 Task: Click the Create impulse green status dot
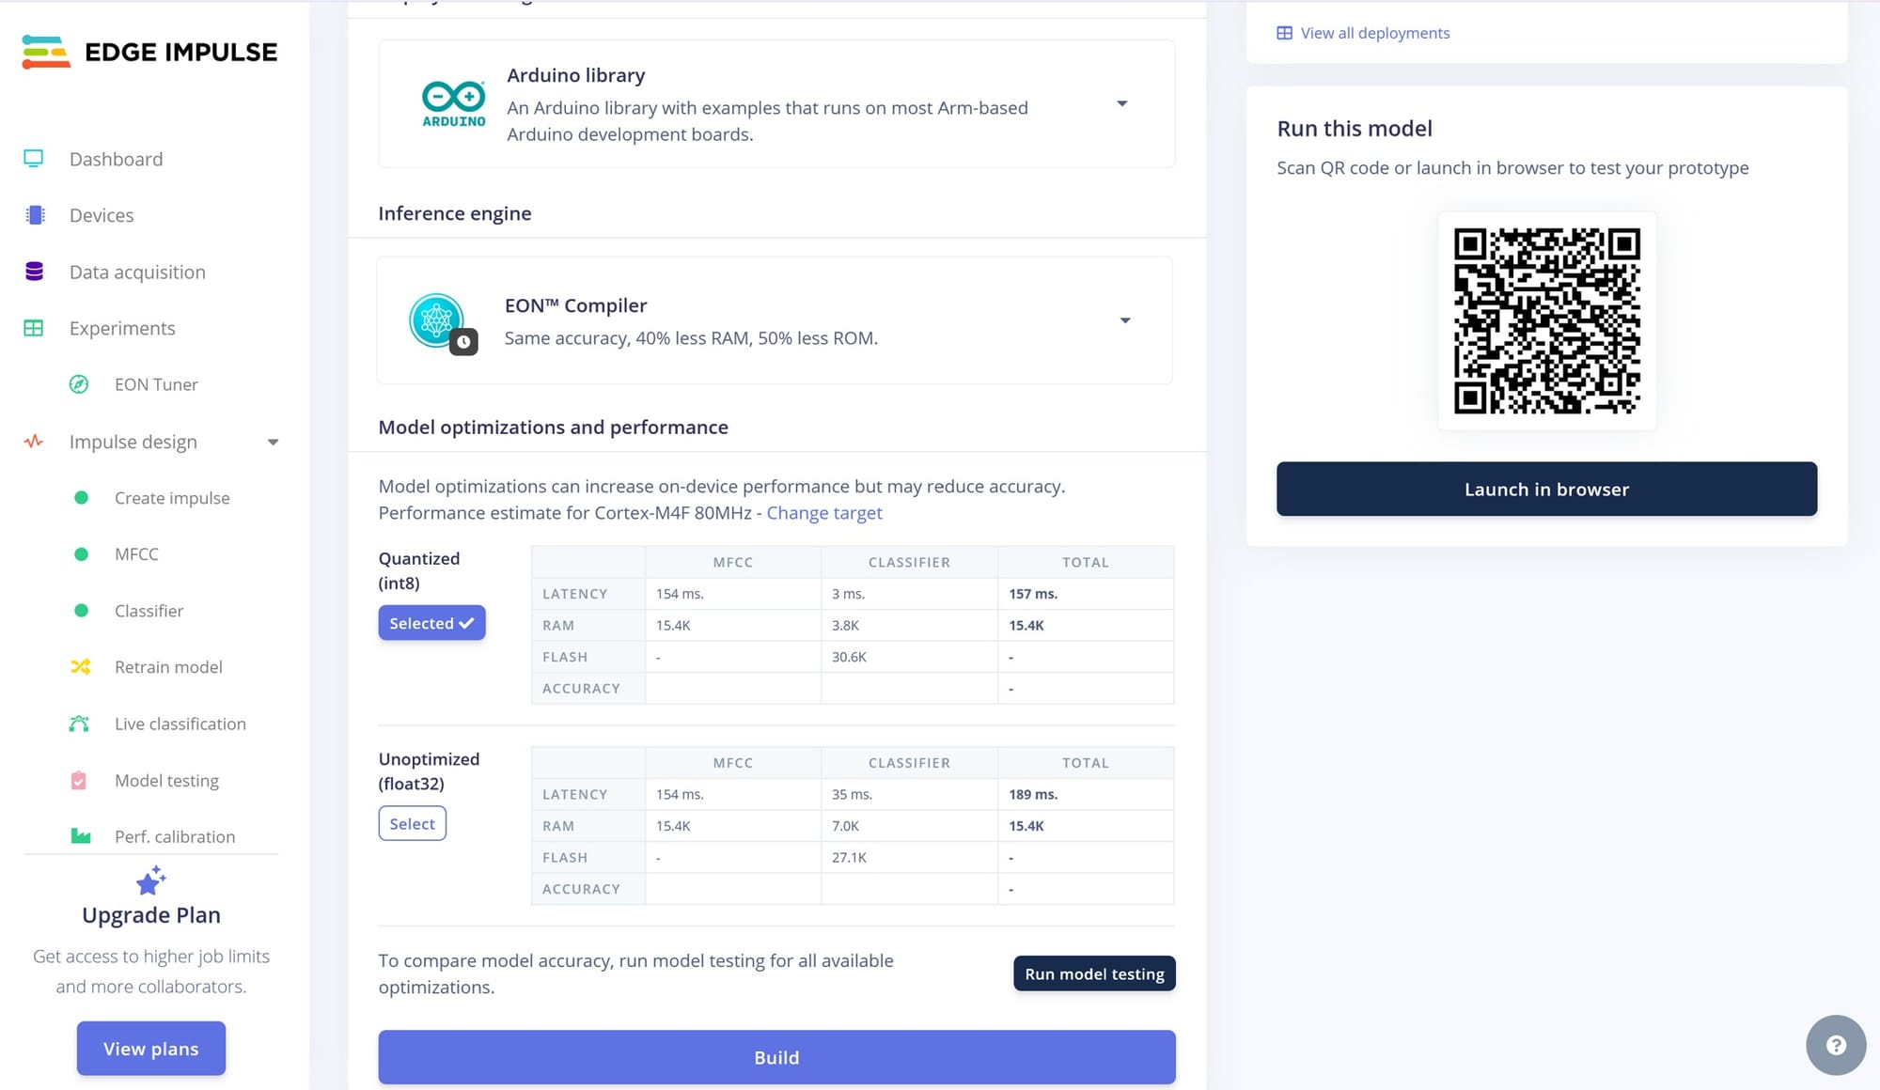[81, 497]
